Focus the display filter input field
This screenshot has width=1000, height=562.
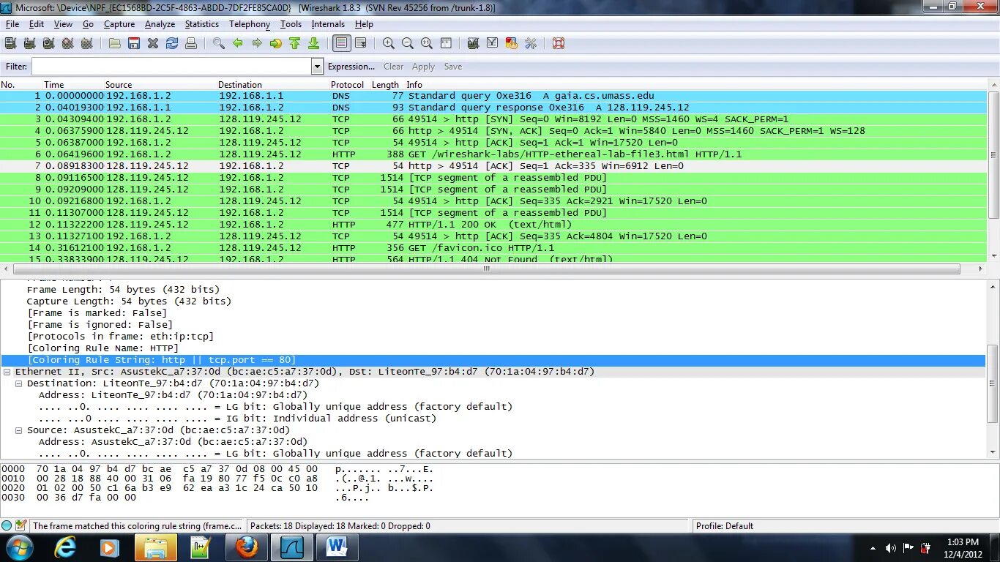[x=171, y=67]
